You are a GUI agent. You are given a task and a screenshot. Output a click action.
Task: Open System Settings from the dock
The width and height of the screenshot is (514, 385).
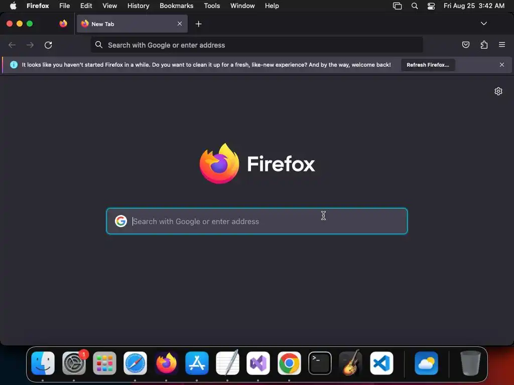click(74, 363)
